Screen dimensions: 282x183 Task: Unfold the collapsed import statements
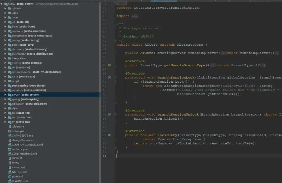pyautogui.click(x=115, y=16)
